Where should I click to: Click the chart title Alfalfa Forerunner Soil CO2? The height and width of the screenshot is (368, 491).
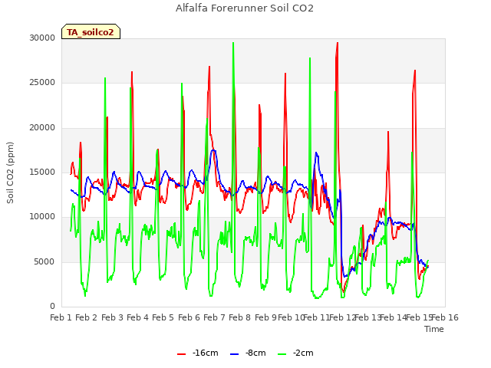tap(245, 8)
